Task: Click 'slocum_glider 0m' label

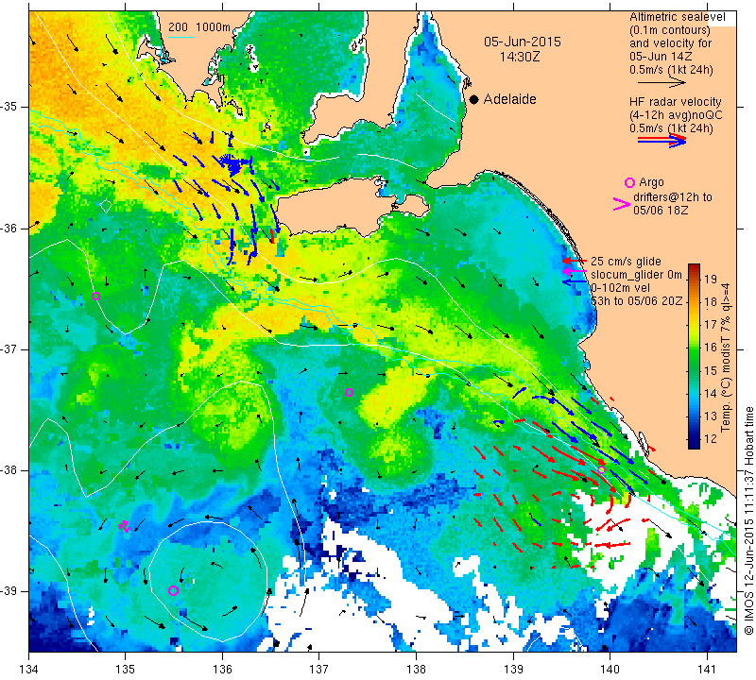Action: tap(636, 275)
